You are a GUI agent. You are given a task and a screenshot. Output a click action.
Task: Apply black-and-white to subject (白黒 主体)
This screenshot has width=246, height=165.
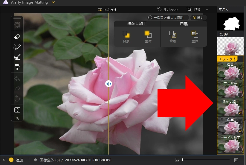pyautogui.click(x=195, y=34)
